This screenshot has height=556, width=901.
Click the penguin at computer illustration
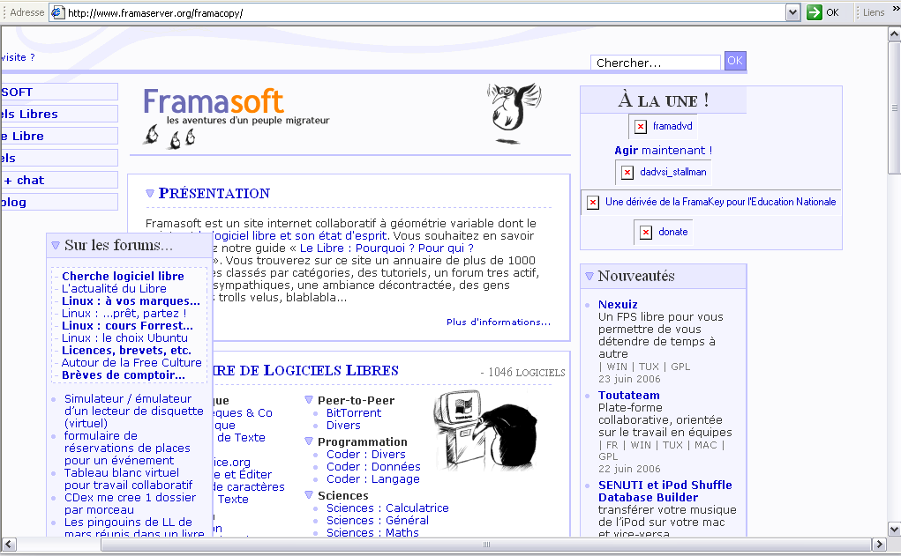pos(485,429)
